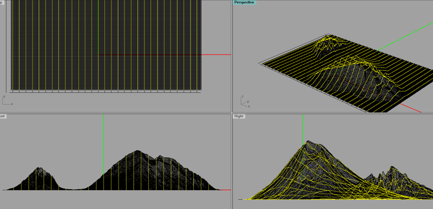Click the red axis end in Front viewport

[226, 190]
